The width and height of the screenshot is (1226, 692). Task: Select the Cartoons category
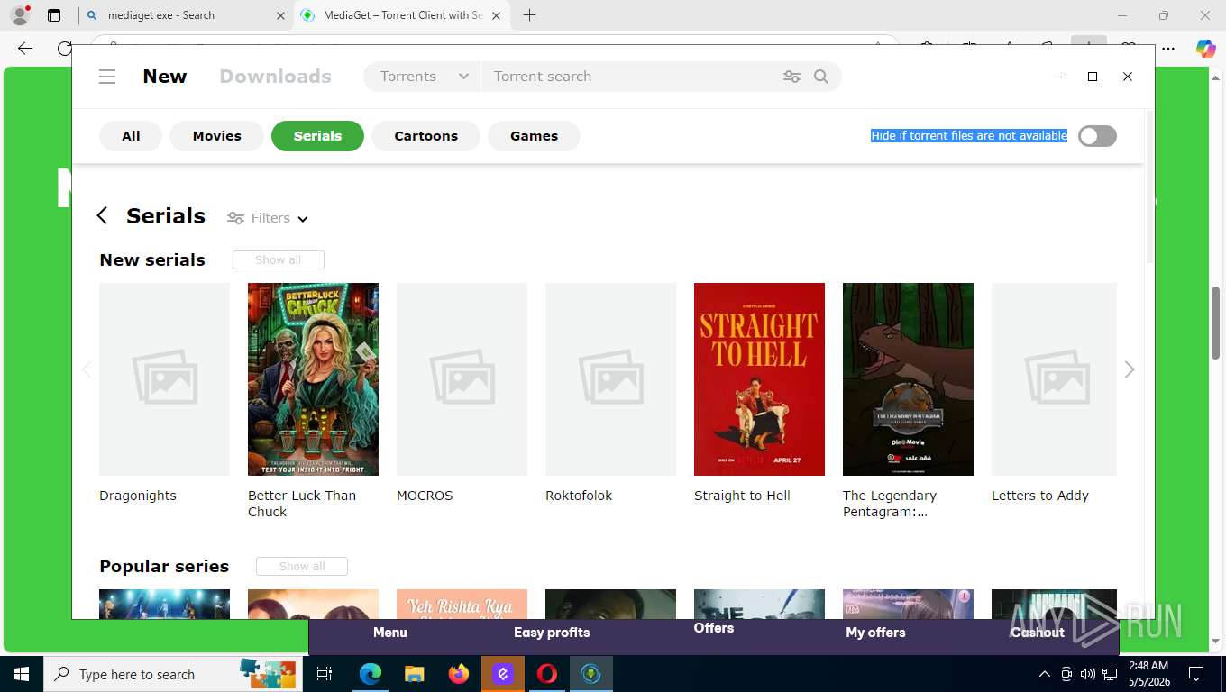coord(425,136)
